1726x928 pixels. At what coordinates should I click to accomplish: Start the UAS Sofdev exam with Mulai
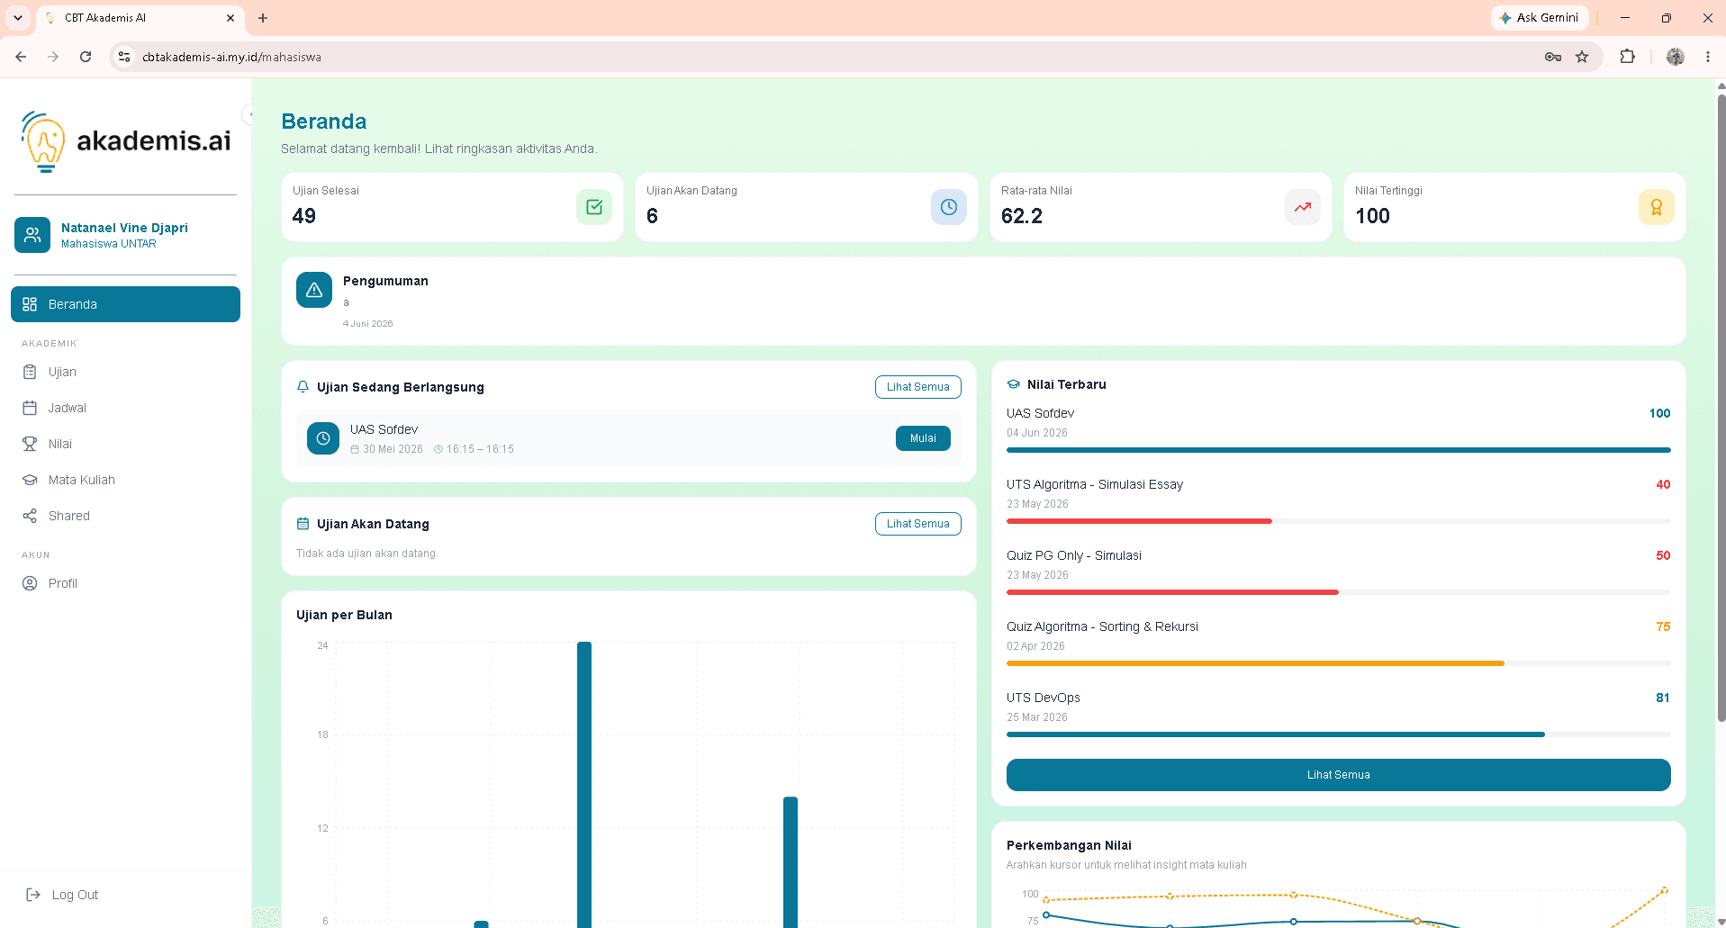[923, 438]
